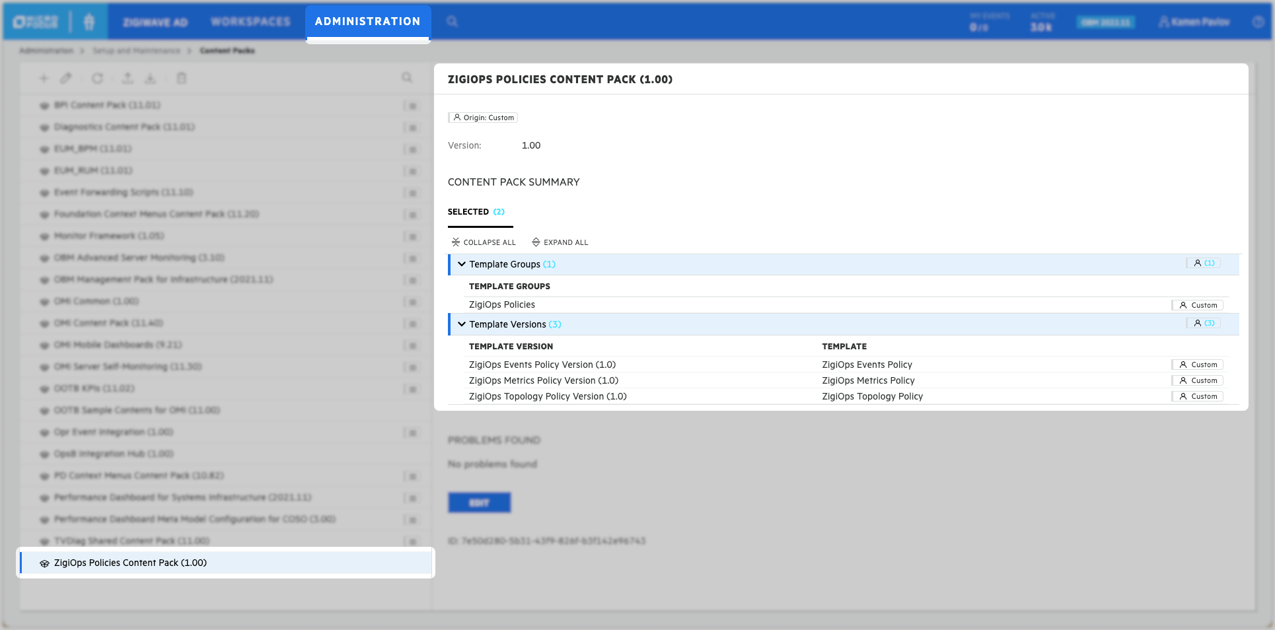Screen dimensions: 1275x630
Task: Click the help icon in top-right corner
Action: tap(1258, 22)
